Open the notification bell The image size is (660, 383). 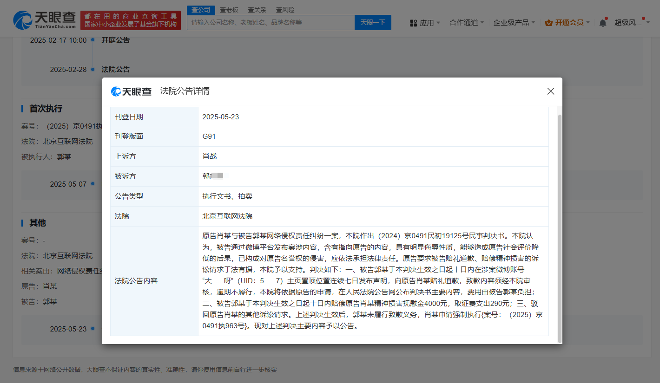(603, 22)
